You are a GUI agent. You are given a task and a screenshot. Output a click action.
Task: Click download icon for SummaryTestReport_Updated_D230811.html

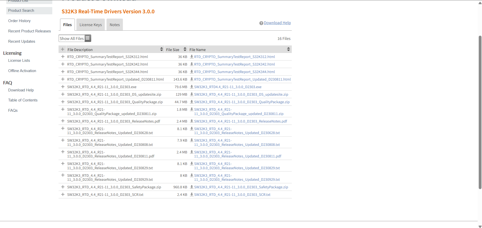(192, 79)
